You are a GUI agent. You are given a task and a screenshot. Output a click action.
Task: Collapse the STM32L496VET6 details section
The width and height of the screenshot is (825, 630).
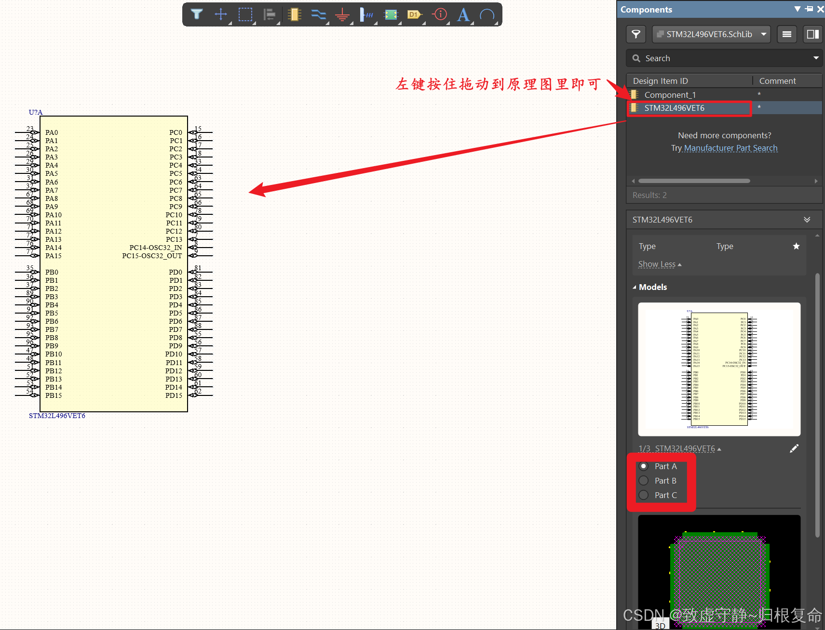pyautogui.click(x=807, y=220)
